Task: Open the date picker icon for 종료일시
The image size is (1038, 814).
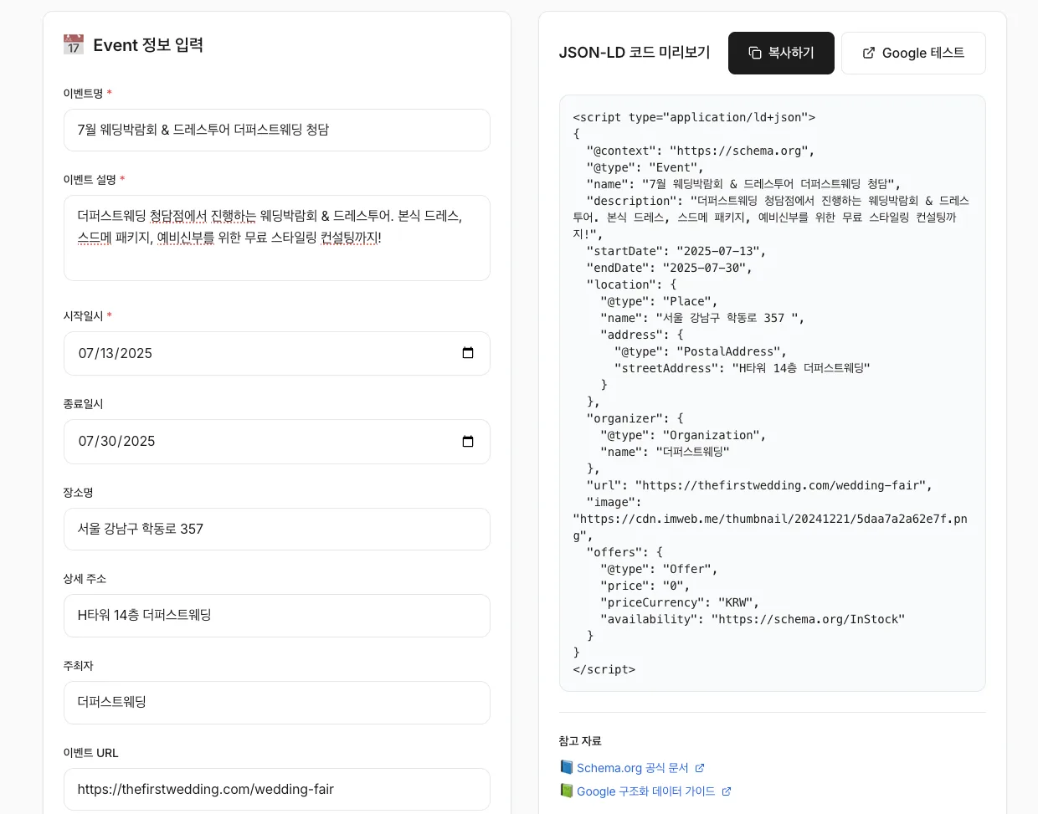Action: click(468, 441)
